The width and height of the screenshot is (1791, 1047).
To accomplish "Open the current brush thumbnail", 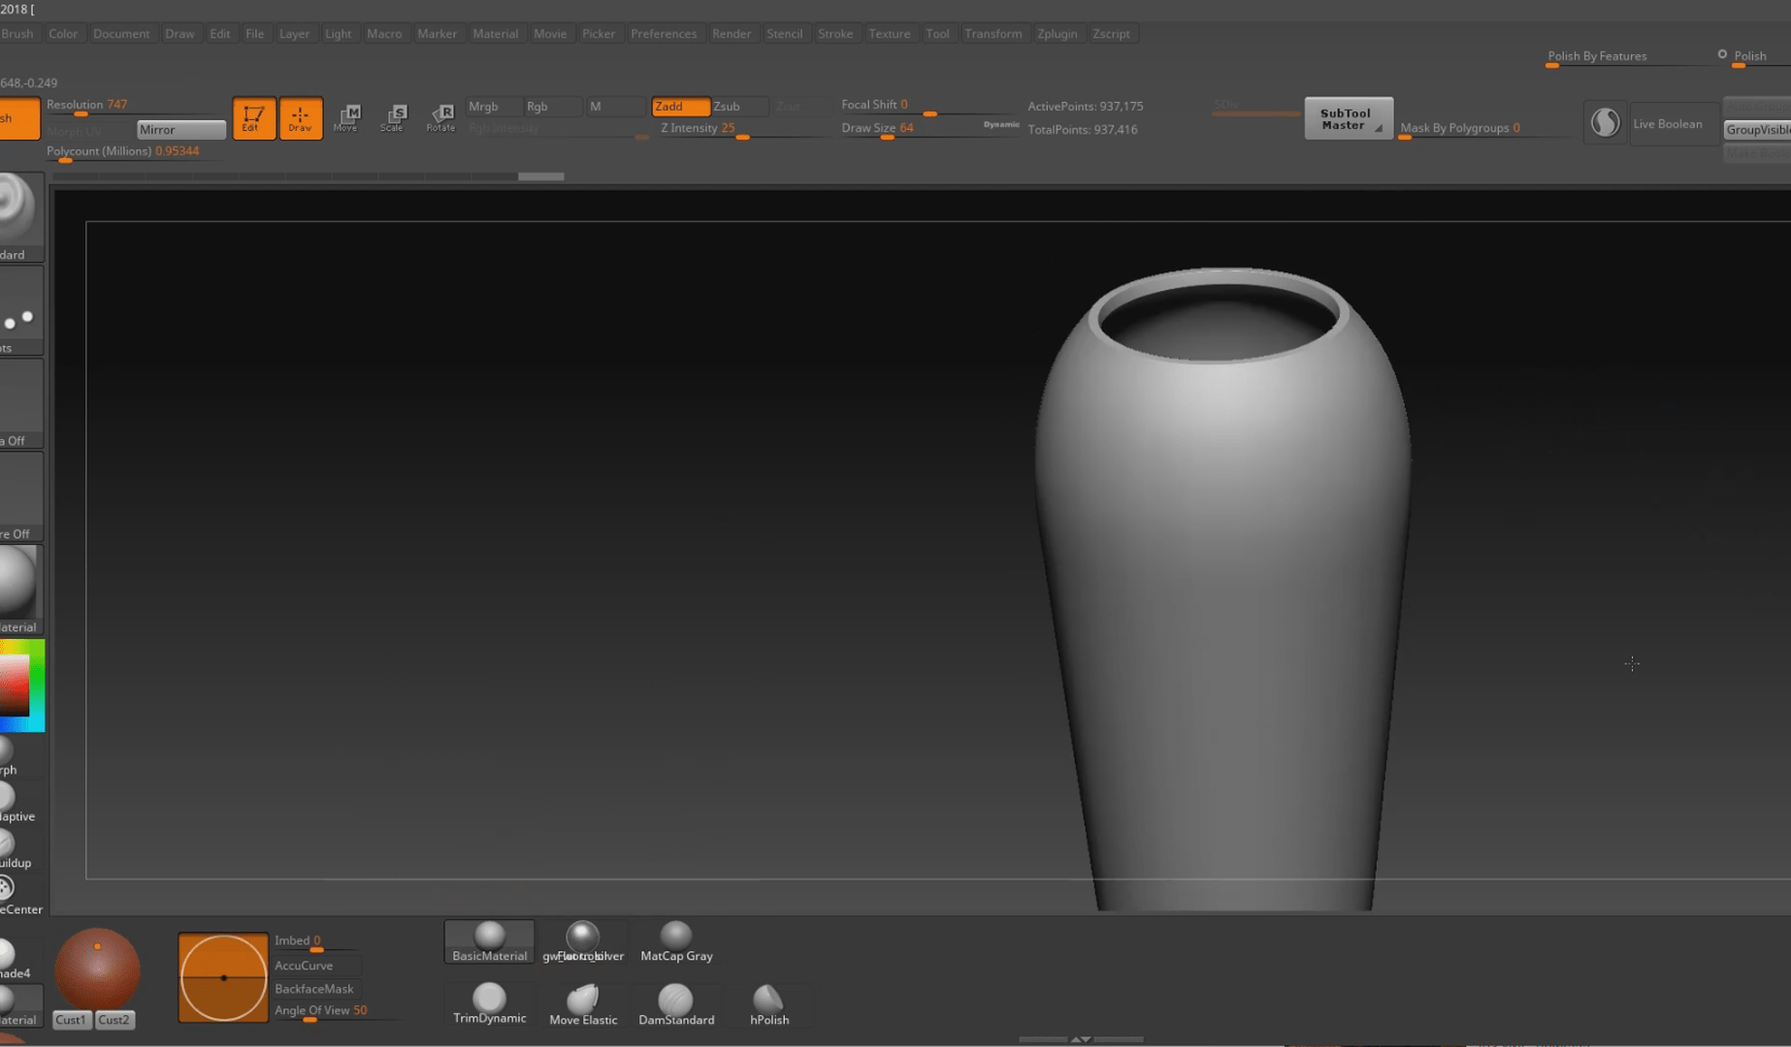I will coord(19,215).
